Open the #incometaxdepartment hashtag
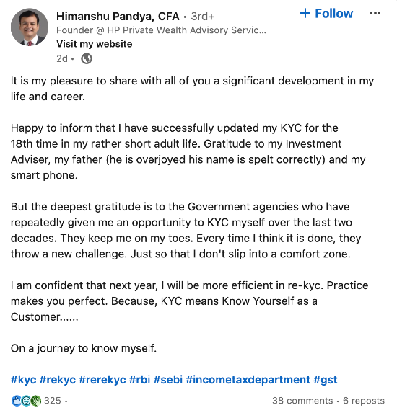This screenshot has height=413, width=397. (x=248, y=380)
